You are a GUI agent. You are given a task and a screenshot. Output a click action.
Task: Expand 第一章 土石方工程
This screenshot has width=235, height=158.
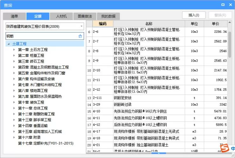coord(14,50)
